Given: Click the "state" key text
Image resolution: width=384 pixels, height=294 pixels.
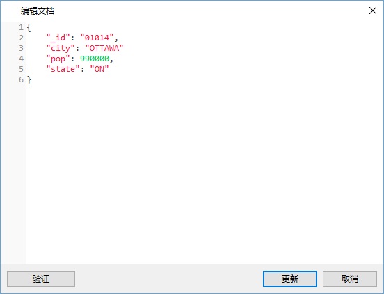Looking at the screenshot, I should point(63,69).
